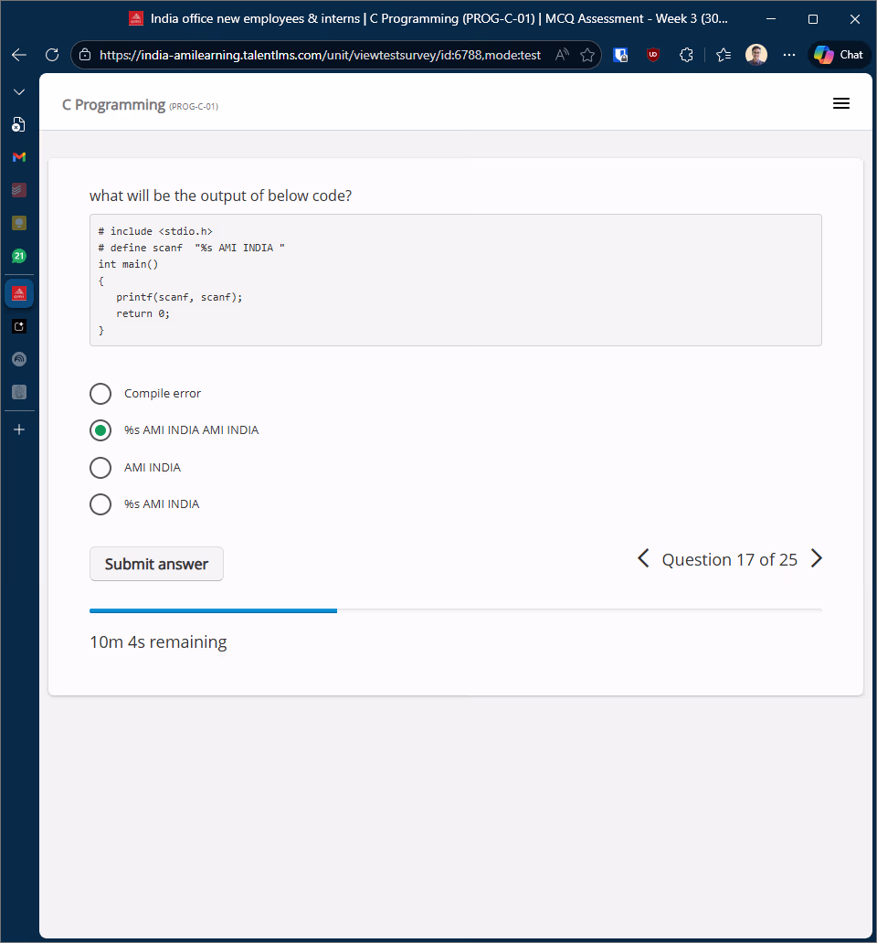Open the browser Extensions puzzle icon
877x943 pixels.
point(687,55)
